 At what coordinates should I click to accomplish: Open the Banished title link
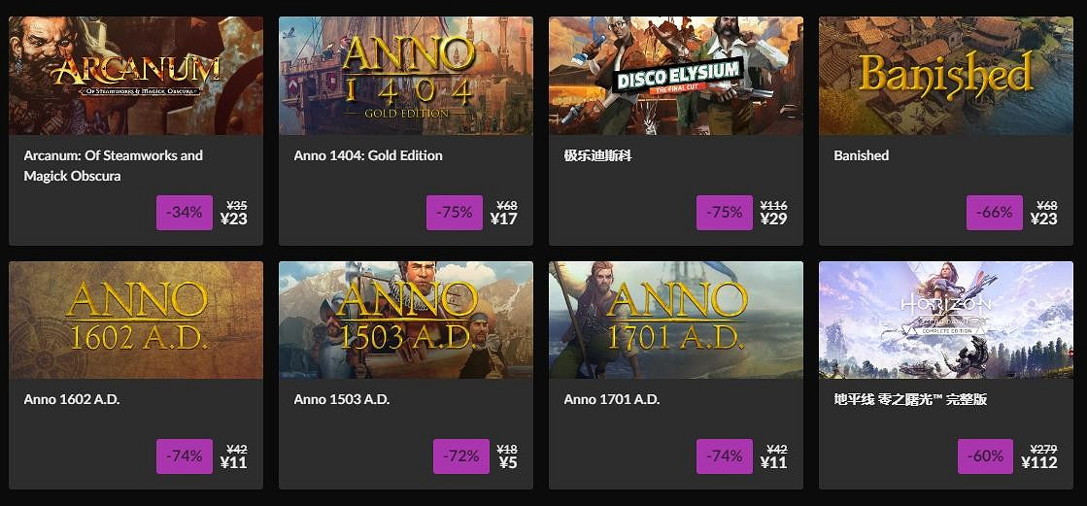(862, 155)
